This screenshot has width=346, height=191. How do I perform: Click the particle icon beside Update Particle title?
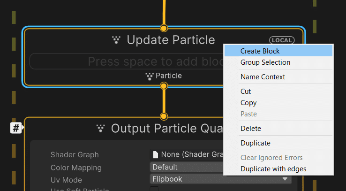click(116, 40)
